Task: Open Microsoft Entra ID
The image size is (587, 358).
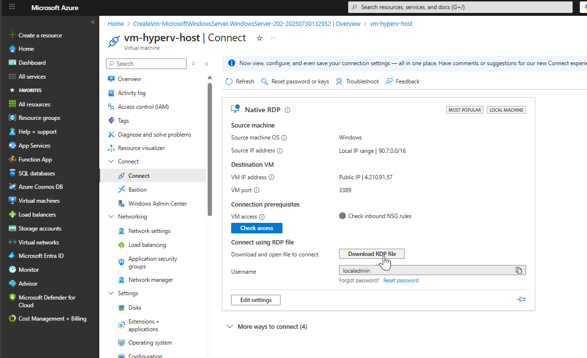Action: point(41,256)
